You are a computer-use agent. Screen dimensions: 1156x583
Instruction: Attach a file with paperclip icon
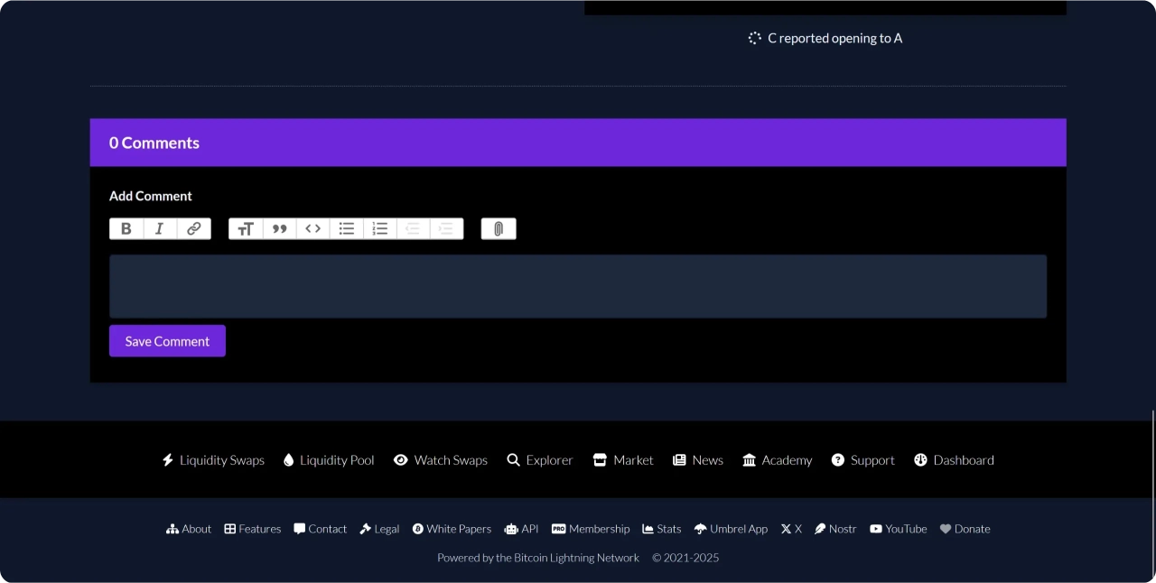pyautogui.click(x=499, y=229)
